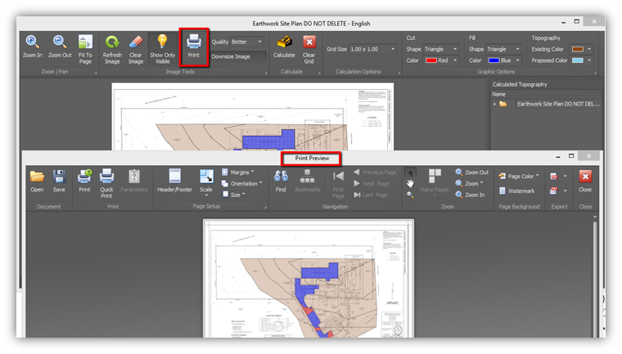Select the Hand pan tool
622x354 pixels.
(410, 184)
